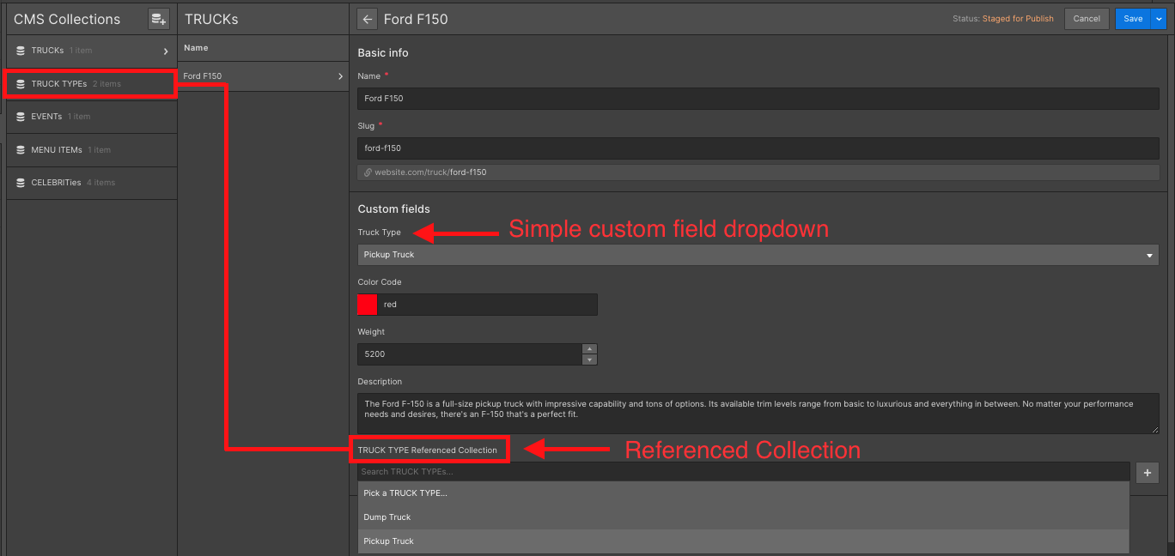Image resolution: width=1175 pixels, height=556 pixels.
Task: Click the link icon in the URL preview
Action: (x=368, y=172)
